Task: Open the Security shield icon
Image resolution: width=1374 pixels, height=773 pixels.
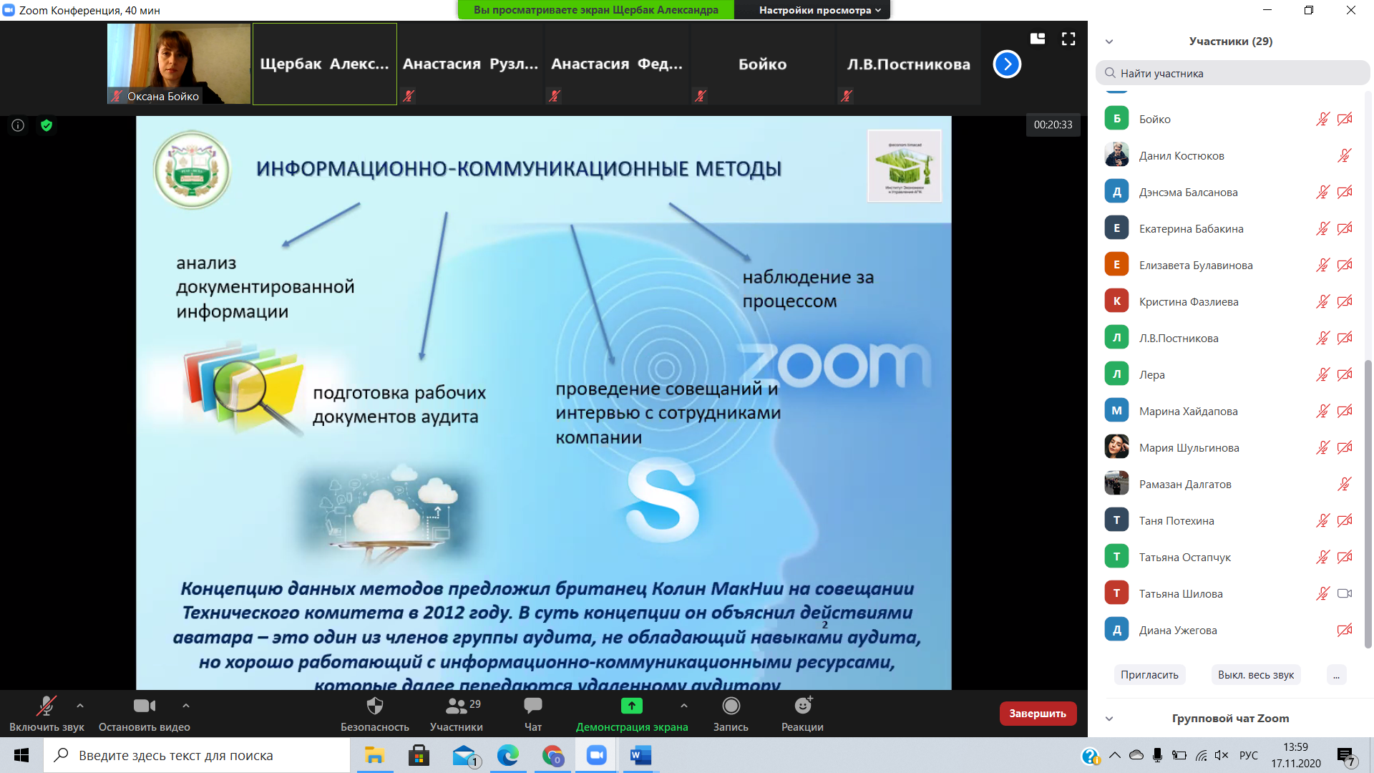Action: click(x=374, y=706)
